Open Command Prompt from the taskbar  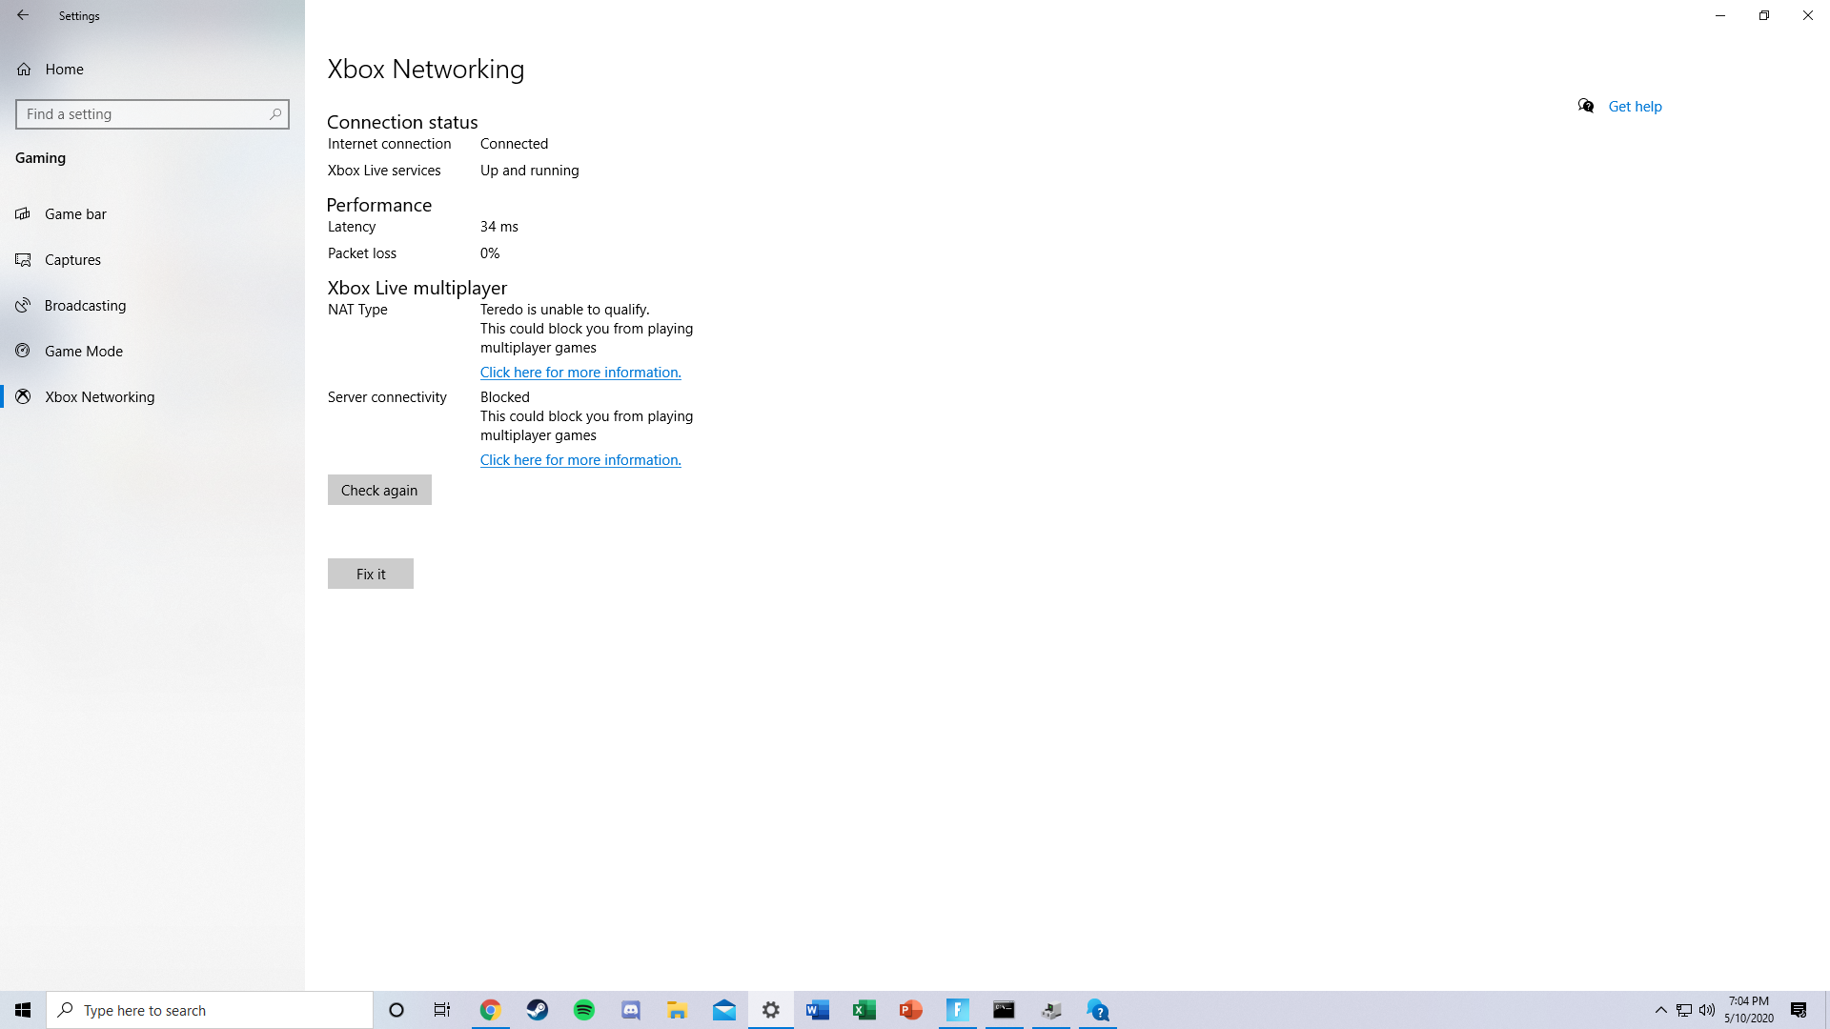[x=1005, y=1010]
